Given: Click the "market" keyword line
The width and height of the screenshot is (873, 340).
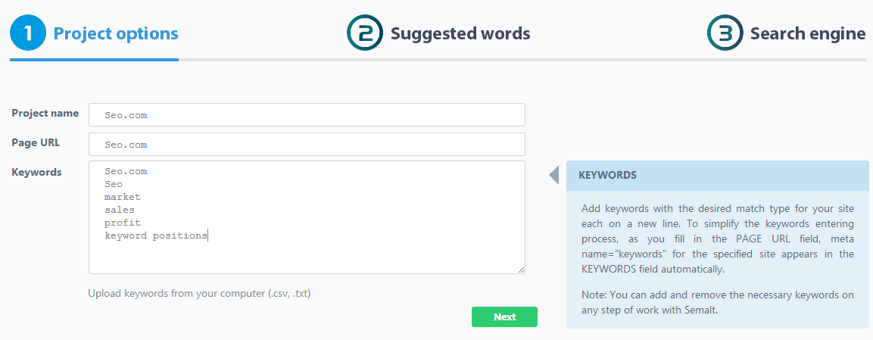Looking at the screenshot, I should [123, 197].
